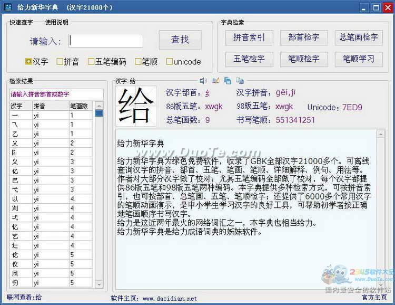This screenshot has height=305, width=395.
Task: Switch to the 快速查字 tab
Action: (x=21, y=22)
